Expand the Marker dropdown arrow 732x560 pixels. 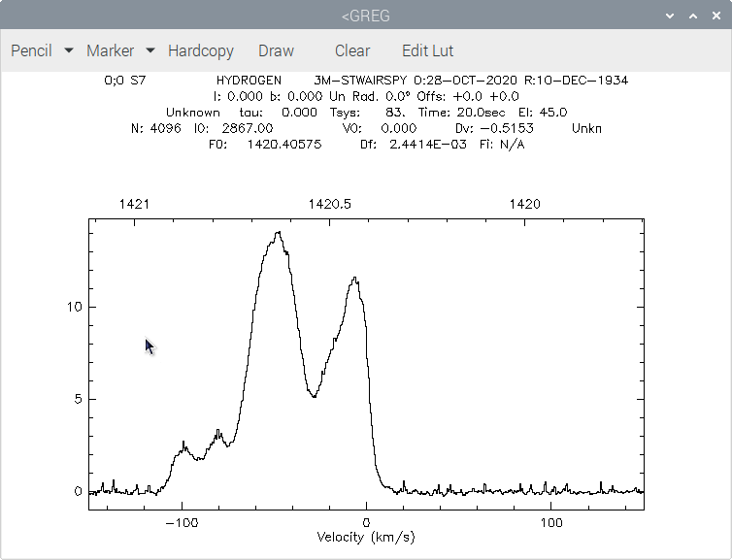point(150,50)
